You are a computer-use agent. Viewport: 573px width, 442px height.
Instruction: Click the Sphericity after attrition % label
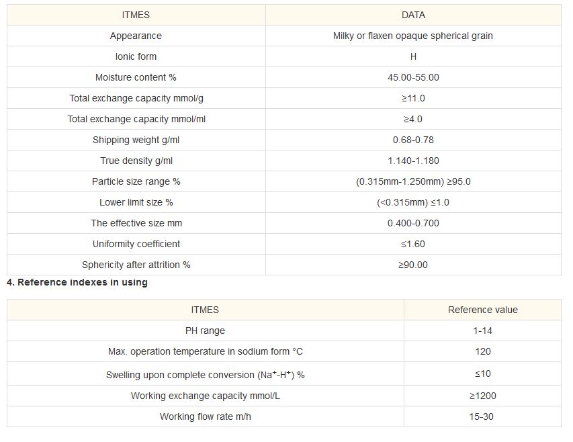(136, 265)
